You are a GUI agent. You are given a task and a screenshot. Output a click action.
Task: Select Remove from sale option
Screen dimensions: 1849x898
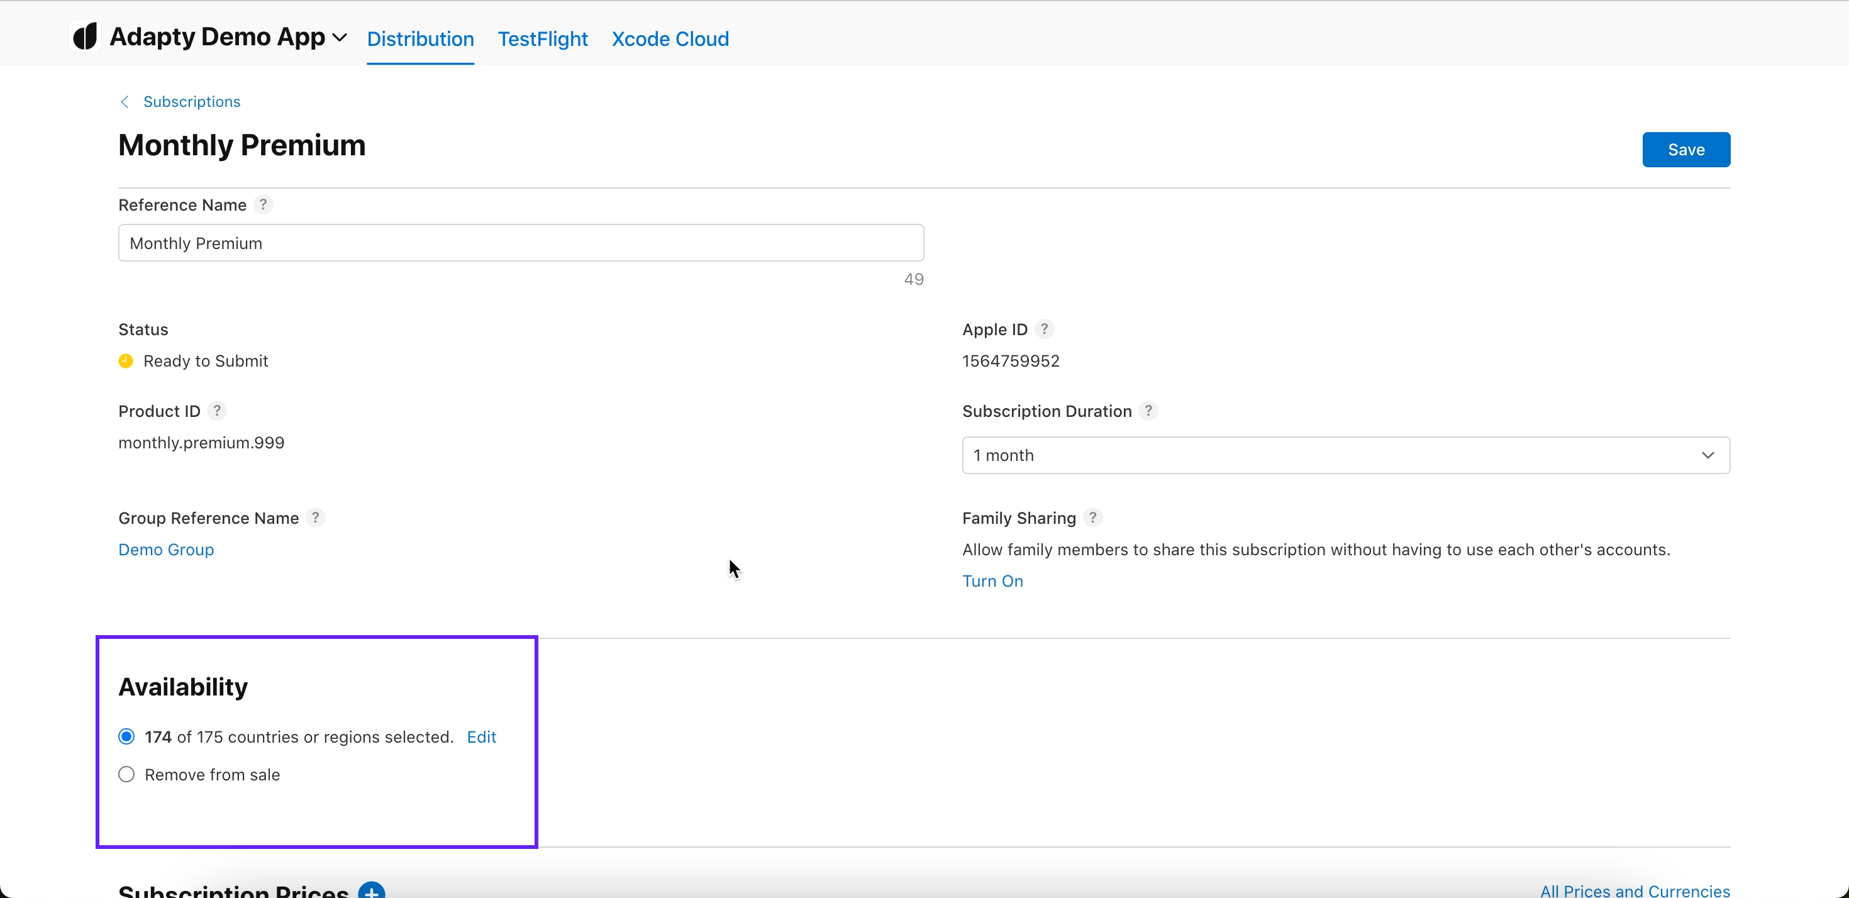[126, 775]
